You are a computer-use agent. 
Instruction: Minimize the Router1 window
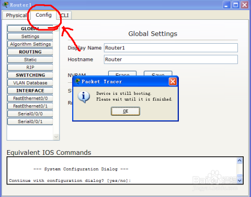pos(227,5)
